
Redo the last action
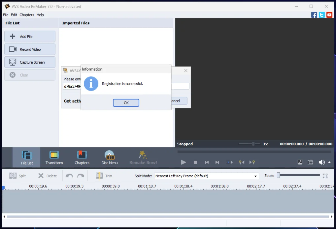coord(81,176)
